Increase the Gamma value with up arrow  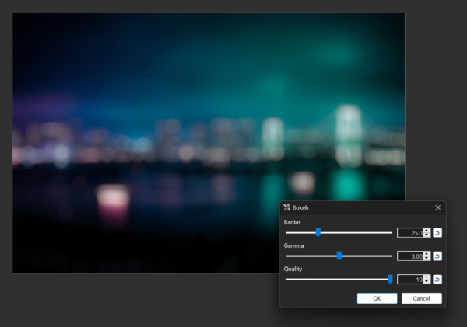(x=427, y=253)
